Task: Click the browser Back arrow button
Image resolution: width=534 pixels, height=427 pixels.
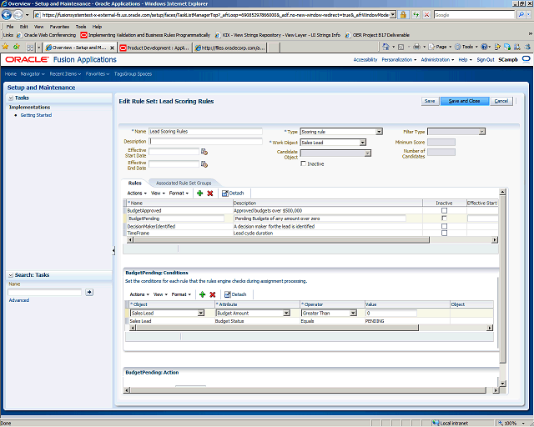Action: point(7,15)
